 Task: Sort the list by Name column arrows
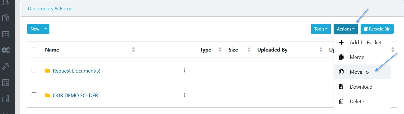click(x=133, y=50)
